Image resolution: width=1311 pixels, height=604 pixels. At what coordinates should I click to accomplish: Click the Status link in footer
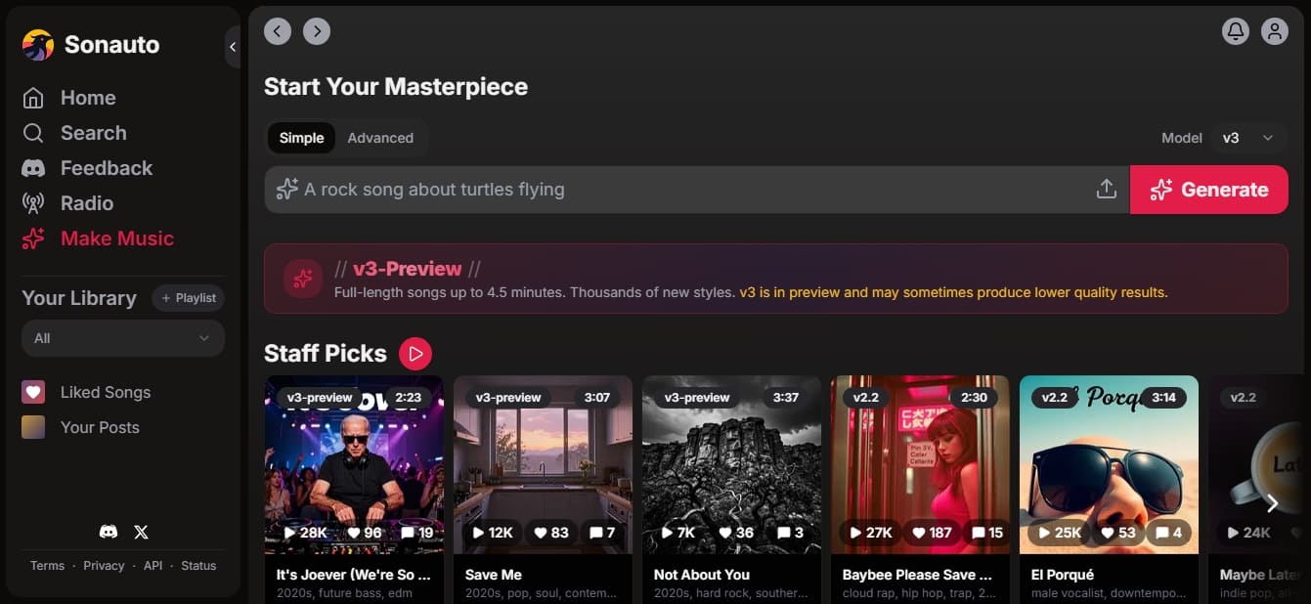pyautogui.click(x=198, y=565)
